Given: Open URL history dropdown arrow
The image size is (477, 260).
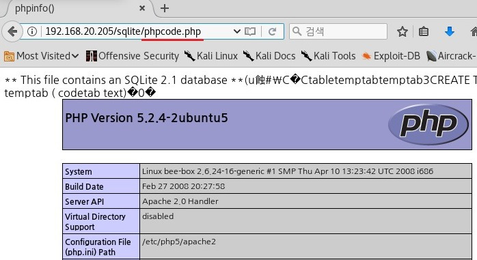Looking at the screenshot, I should click(237, 31).
